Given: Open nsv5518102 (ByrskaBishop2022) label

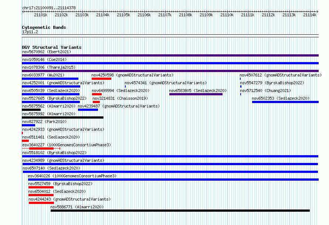Looking at the screenshot, I should click(54, 153).
